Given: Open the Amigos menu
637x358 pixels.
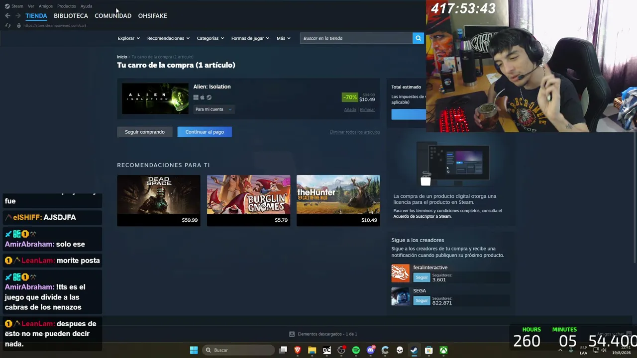Looking at the screenshot, I should point(46,6).
